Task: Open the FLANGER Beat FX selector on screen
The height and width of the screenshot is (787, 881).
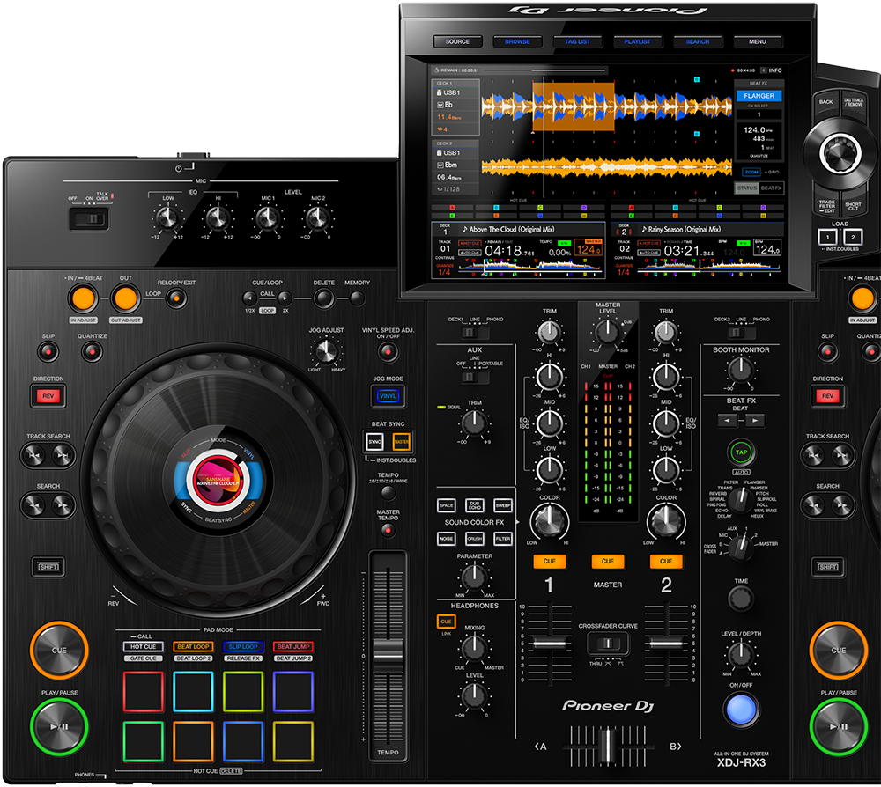Action: (759, 95)
